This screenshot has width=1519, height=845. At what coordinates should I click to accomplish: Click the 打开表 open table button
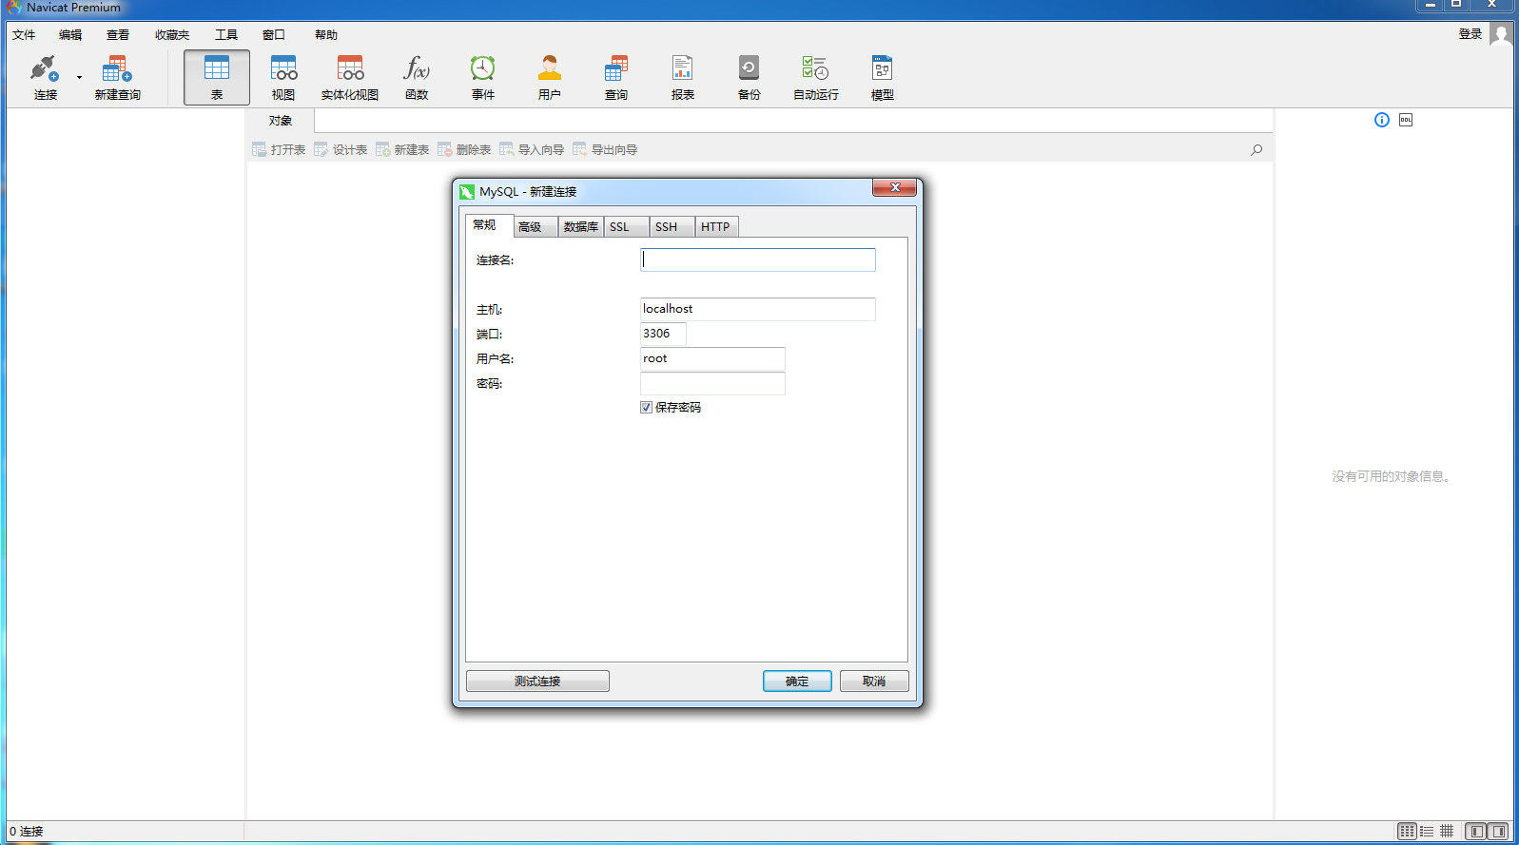pos(279,149)
